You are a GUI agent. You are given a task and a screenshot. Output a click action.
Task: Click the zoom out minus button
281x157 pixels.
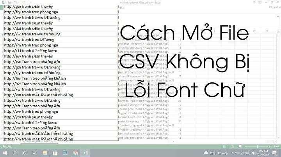point(246,147)
